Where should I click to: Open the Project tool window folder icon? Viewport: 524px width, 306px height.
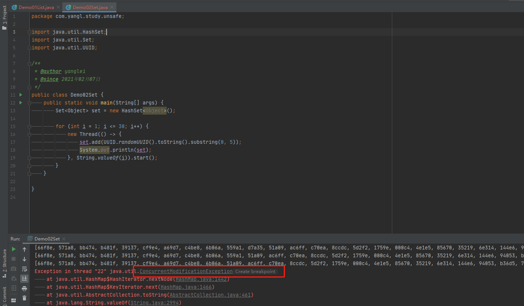5,28
